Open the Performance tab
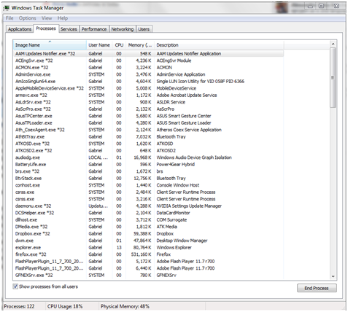 94,29
